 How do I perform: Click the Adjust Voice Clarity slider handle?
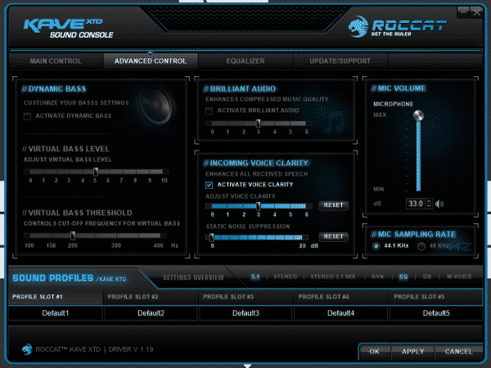(x=258, y=206)
